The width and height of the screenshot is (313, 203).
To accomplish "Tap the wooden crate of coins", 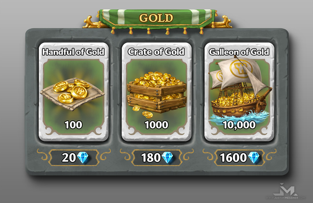I will [156, 92].
